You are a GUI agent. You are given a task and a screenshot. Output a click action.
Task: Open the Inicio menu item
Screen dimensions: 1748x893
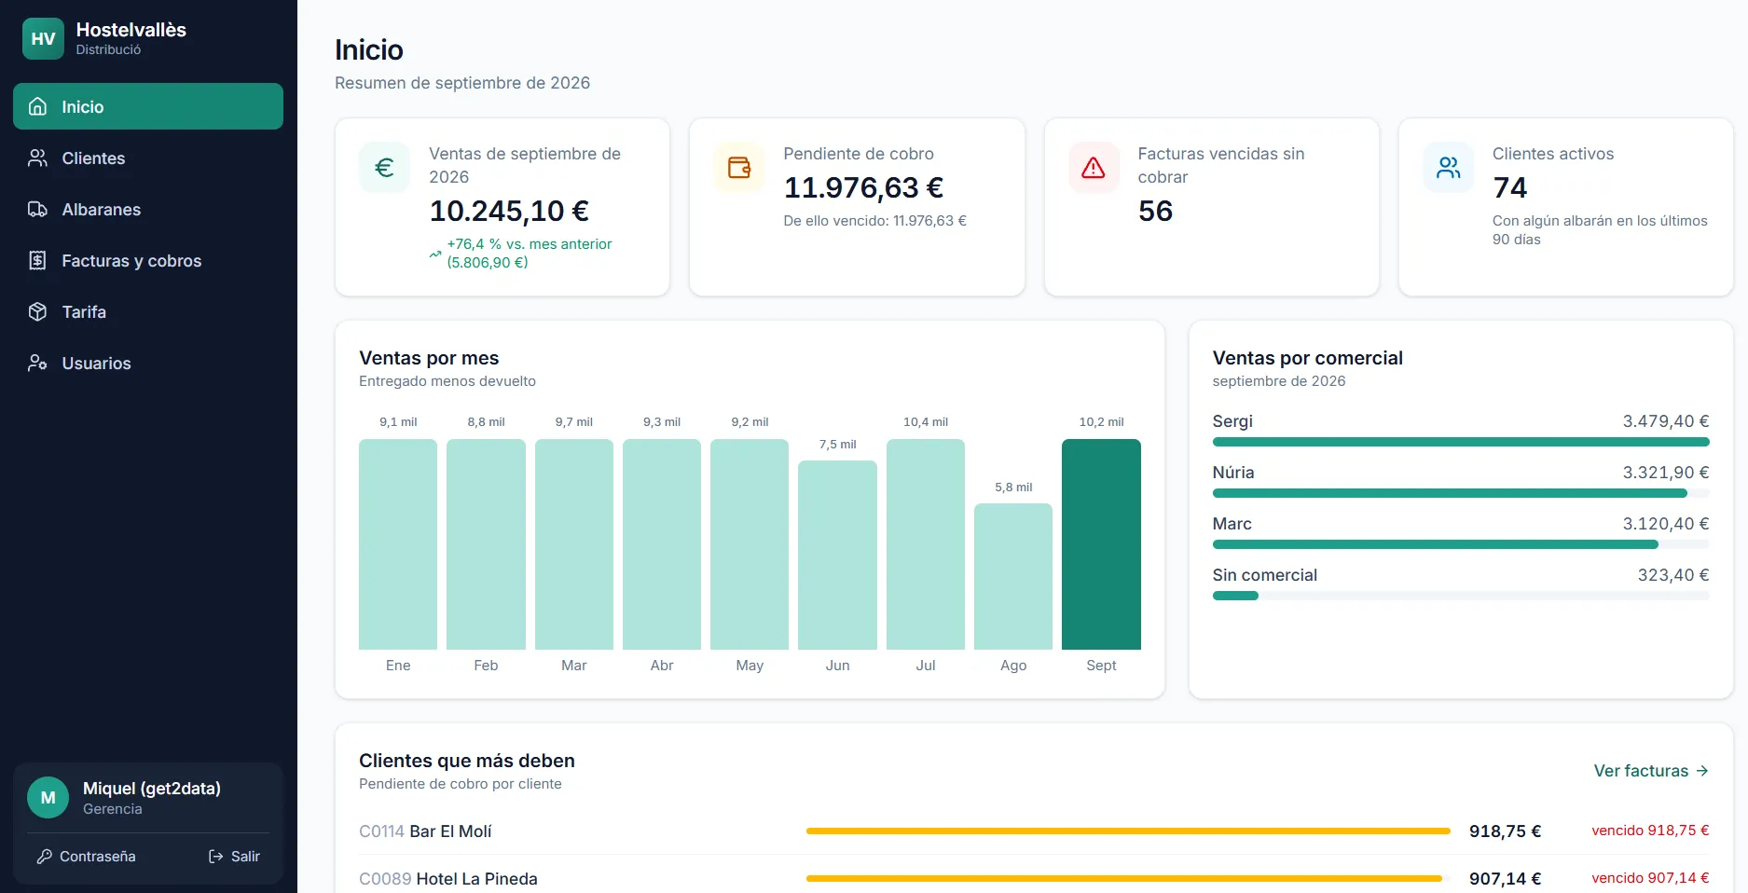pyautogui.click(x=148, y=106)
